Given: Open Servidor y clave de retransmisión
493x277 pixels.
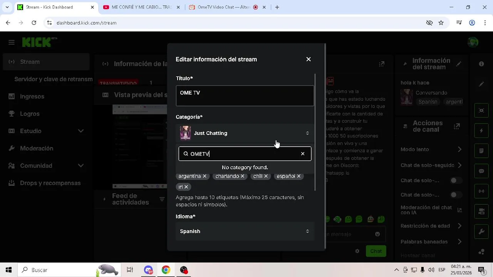Looking at the screenshot, I should (54, 79).
